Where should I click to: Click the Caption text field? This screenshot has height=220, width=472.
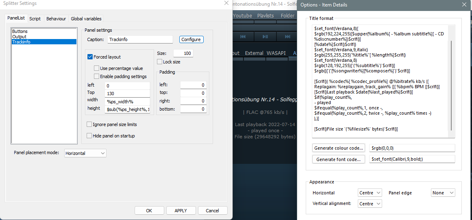click(140, 39)
